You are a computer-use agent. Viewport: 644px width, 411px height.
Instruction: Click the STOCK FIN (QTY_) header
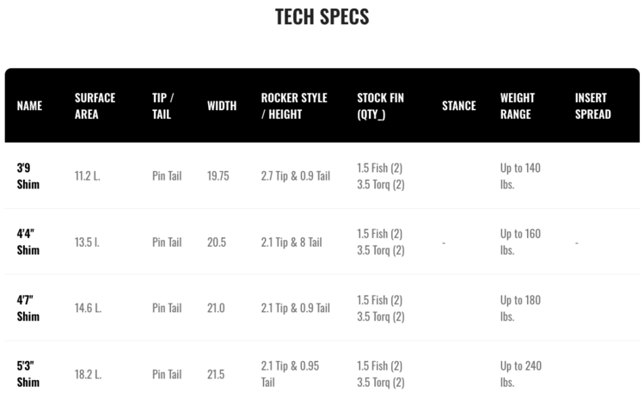point(380,106)
